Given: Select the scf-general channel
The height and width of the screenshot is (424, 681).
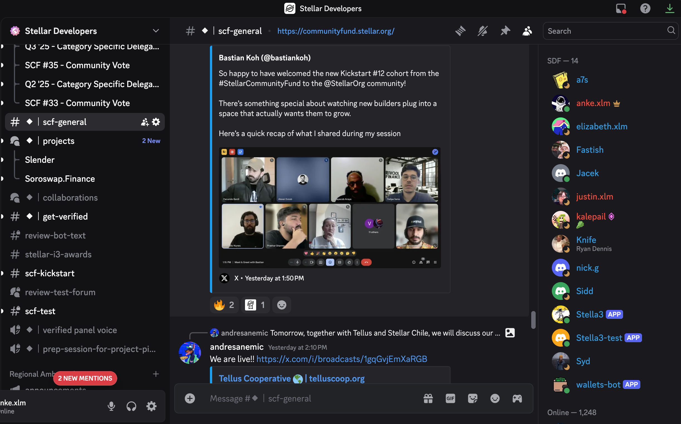Looking at the screenshot, I should [x=85, y=122].
